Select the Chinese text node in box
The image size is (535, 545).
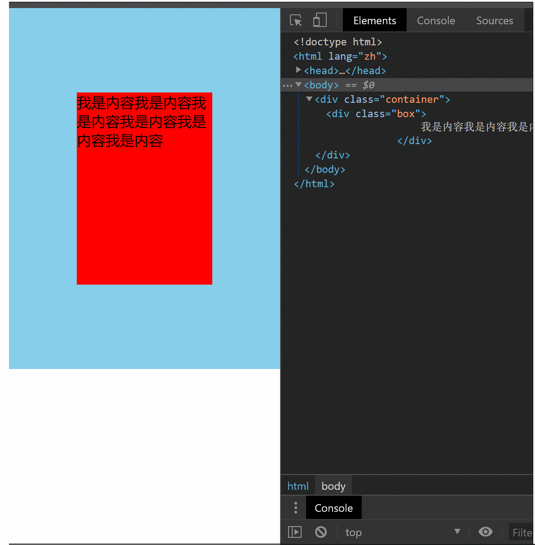tap(477, 127)
